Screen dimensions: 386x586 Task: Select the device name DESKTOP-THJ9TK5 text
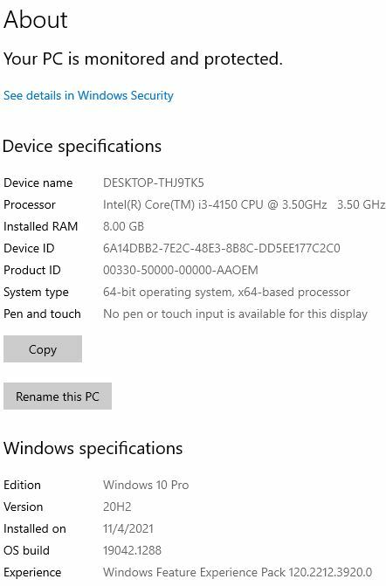tap(154, 183)
